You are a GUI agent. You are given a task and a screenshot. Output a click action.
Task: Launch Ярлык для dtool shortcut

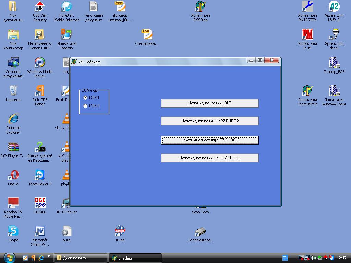[x=334, y=39]
